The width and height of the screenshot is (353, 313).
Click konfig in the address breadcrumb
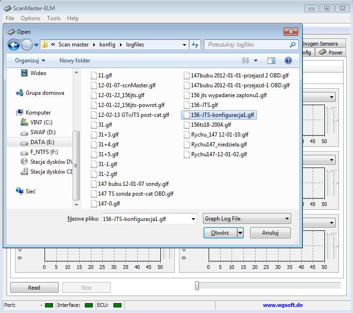107,45
